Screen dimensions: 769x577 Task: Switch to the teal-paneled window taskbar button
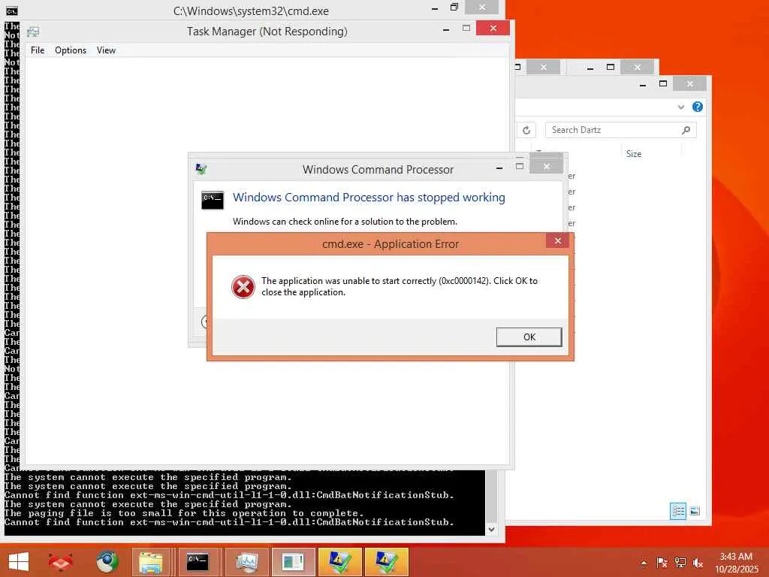[x=294, y=562]
